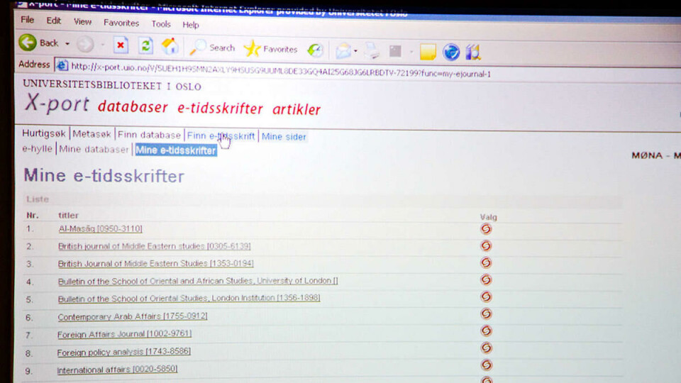This screenshot has height=383, width=681.
Task: Open the Edit menu
Action: pos(54,21)
